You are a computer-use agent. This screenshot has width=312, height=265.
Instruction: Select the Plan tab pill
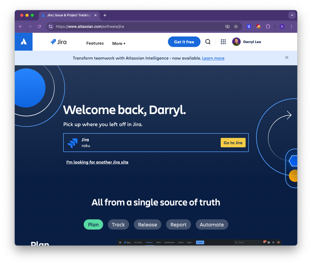(93, 225)
